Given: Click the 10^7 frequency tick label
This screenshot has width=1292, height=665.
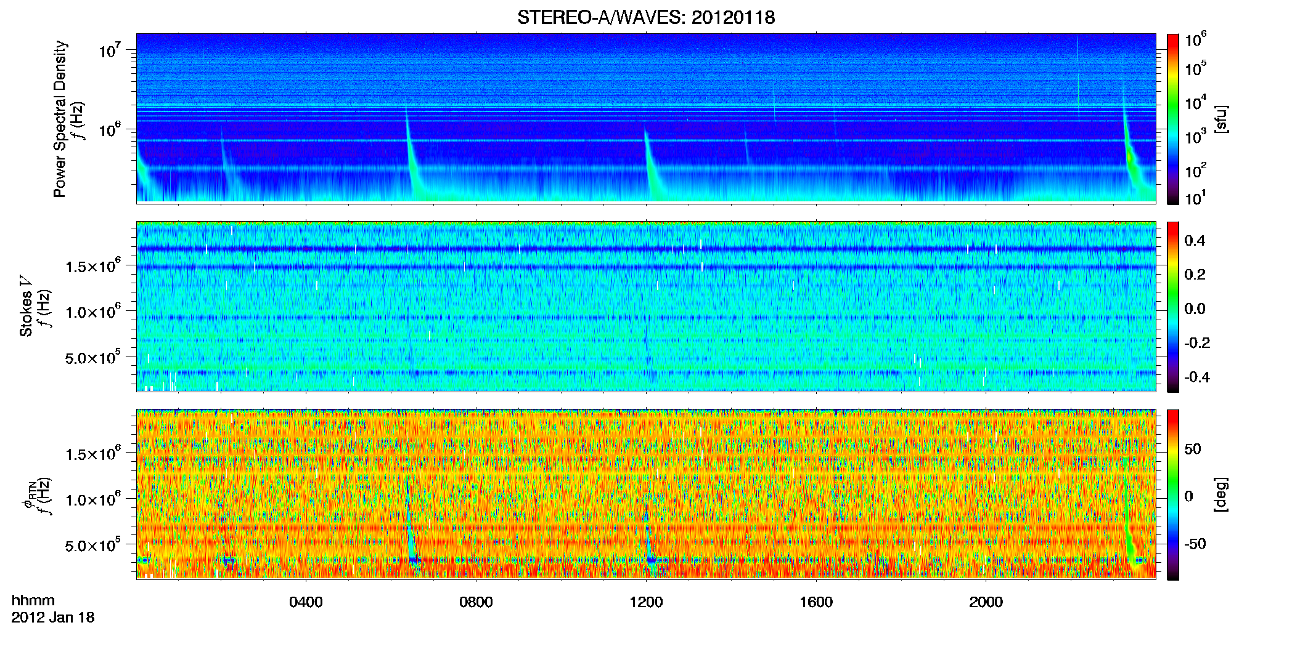Looking at the screenshot, I should pos(108,50).
